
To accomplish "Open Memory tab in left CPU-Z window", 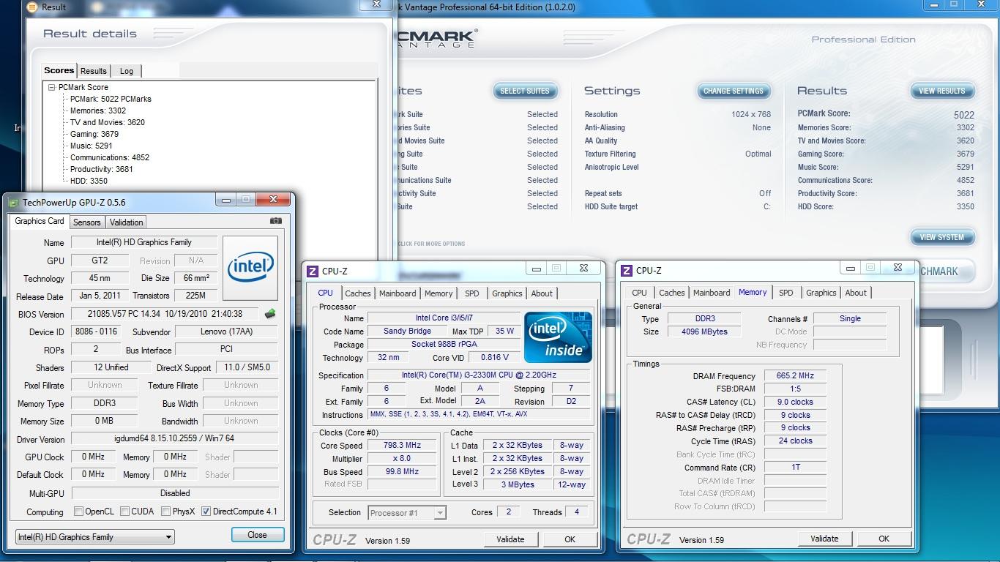I will point(439,293).
